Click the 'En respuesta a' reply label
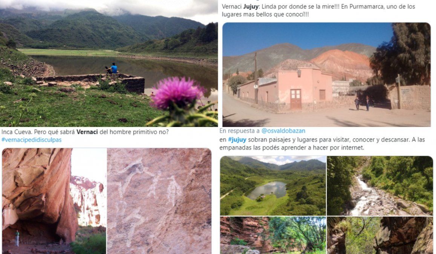Viewport: 436px width, 254px height. pos(240,131)
